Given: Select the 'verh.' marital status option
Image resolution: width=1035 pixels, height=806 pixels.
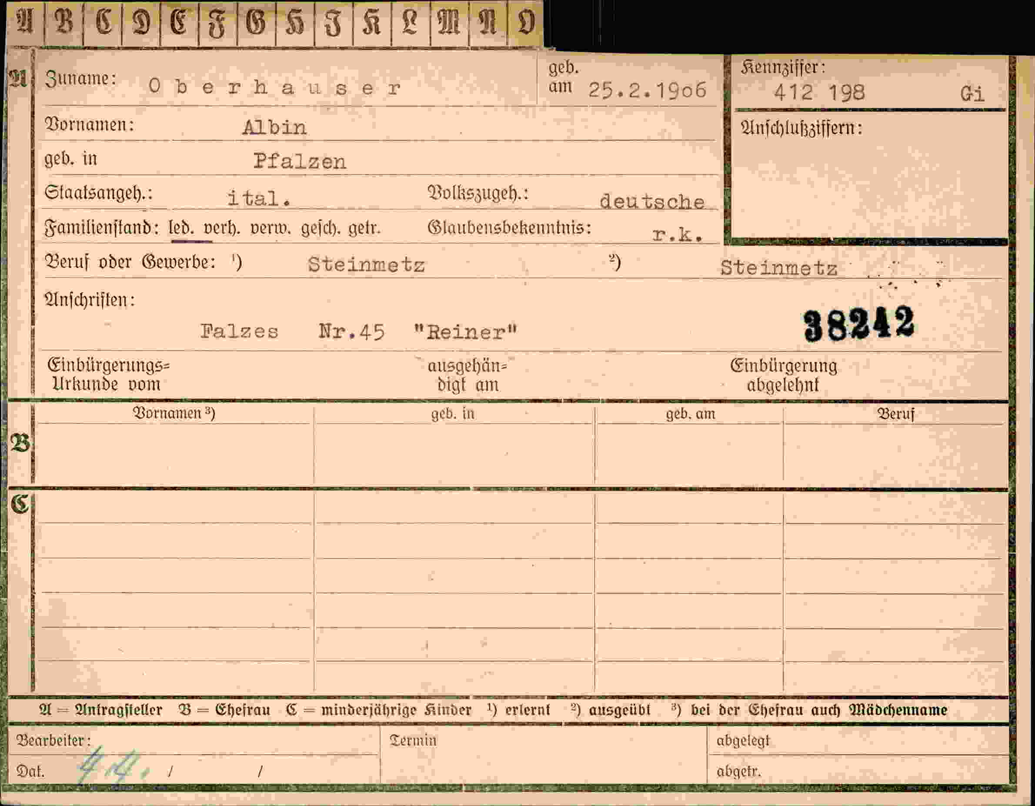Looking at the screenshot, I should click(222, 228).
